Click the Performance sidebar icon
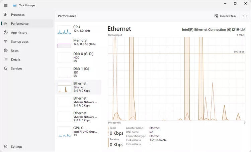The width and height of the screenshot is (251, 152). [6, 23]
